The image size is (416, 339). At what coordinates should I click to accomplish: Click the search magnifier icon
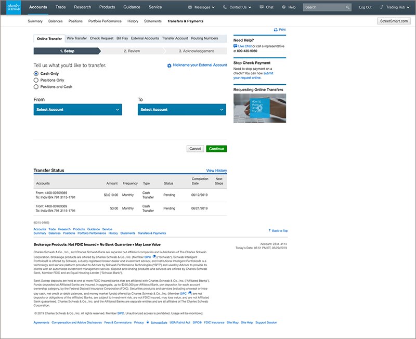pyautogui.click(x=347, y=7)
